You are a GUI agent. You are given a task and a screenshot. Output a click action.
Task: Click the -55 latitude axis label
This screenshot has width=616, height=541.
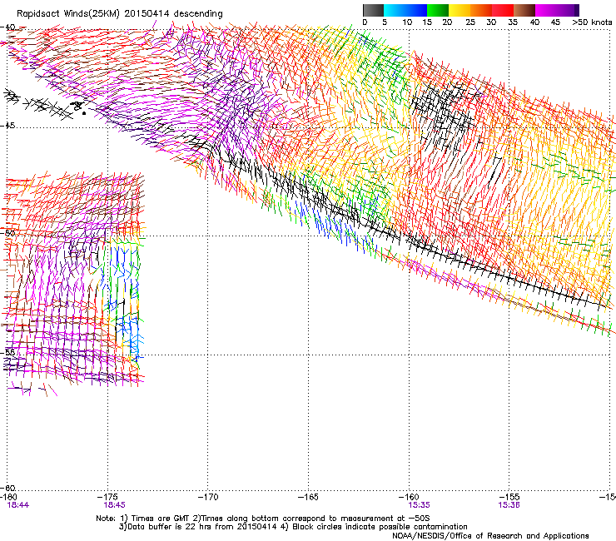click(7, 352)
